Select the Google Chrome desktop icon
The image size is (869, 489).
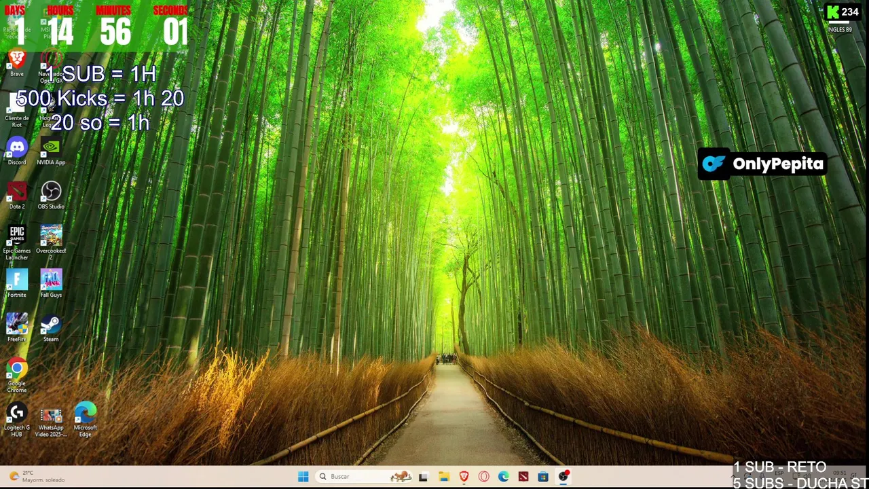click(x=17, y=376)
